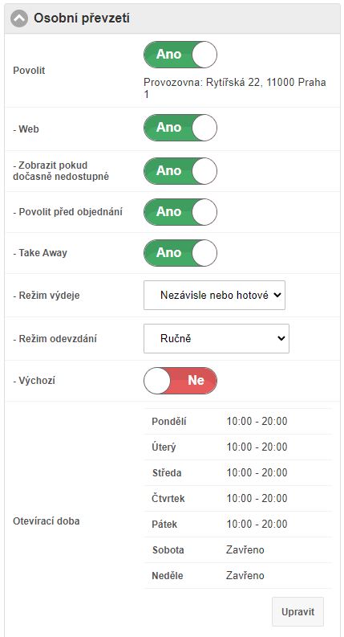The width and height of the screenshot is (344, 637).
Task: Enable the Výchozí toggle
Action: (180, 381)
